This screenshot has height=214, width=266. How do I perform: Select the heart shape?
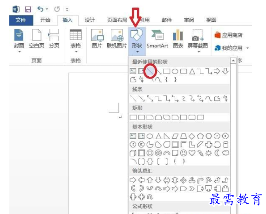[x=192, y=153]
